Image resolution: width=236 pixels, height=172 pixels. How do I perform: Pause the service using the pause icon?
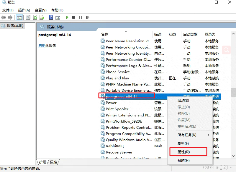tap(80, 17)
